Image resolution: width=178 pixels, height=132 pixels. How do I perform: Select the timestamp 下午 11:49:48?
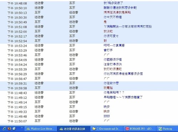17,117
